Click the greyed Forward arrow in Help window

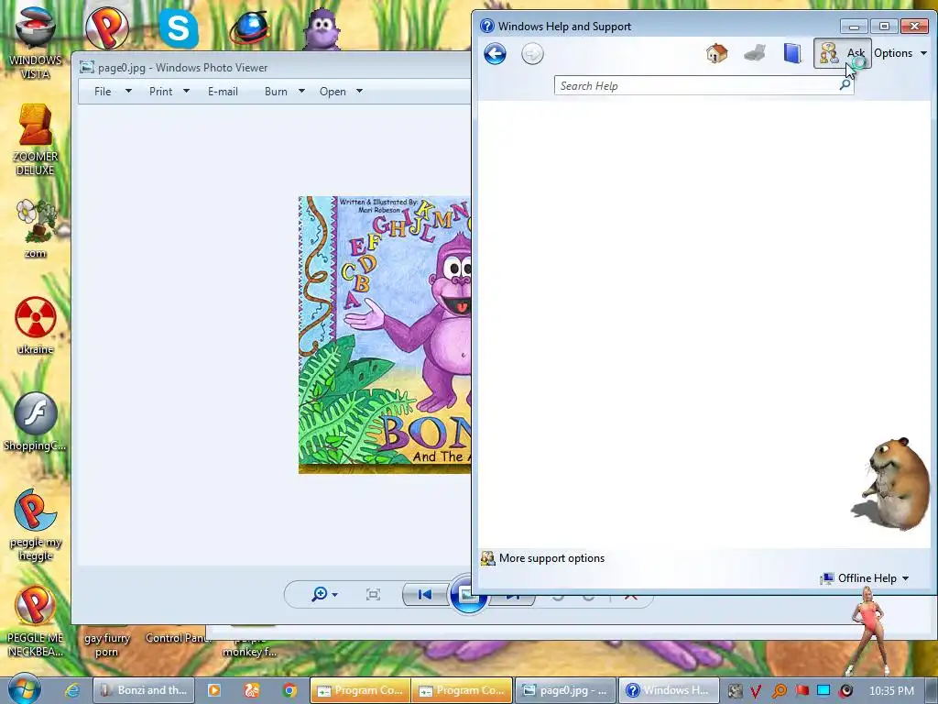532,54
